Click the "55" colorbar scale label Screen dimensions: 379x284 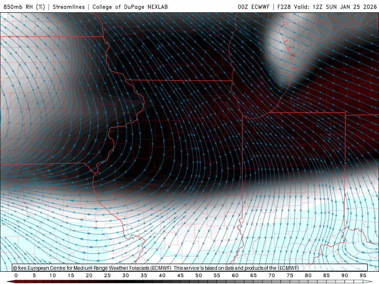tap(217, 275)
